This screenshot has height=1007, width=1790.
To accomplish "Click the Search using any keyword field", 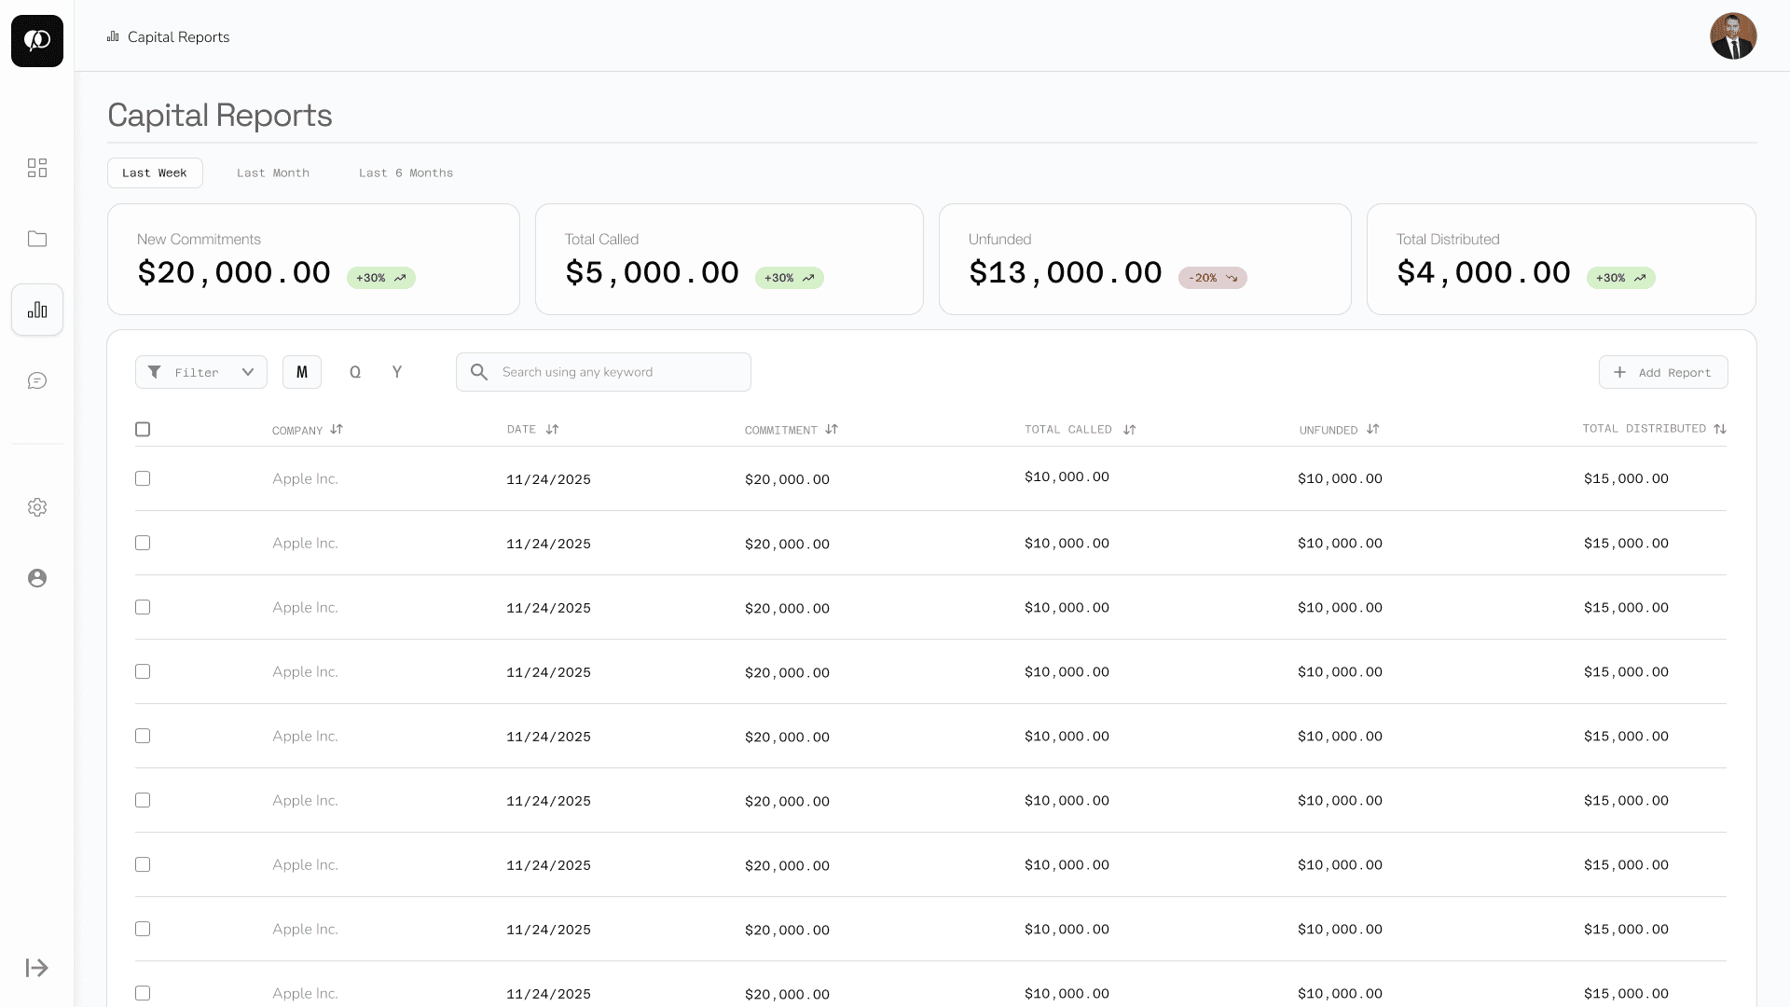I will [615, 372].
